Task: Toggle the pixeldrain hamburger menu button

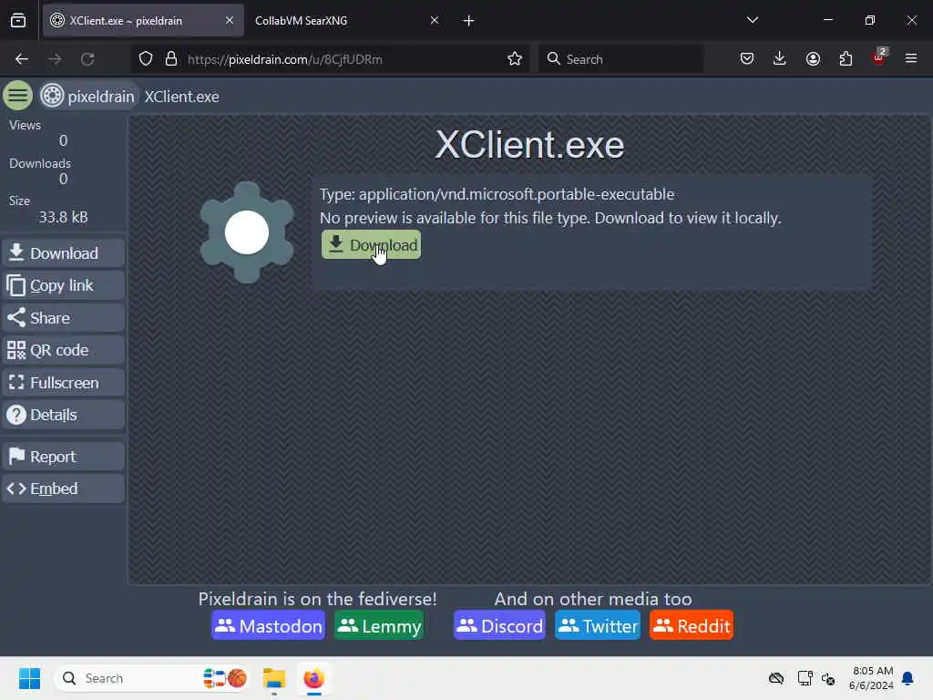Action: 18,95
